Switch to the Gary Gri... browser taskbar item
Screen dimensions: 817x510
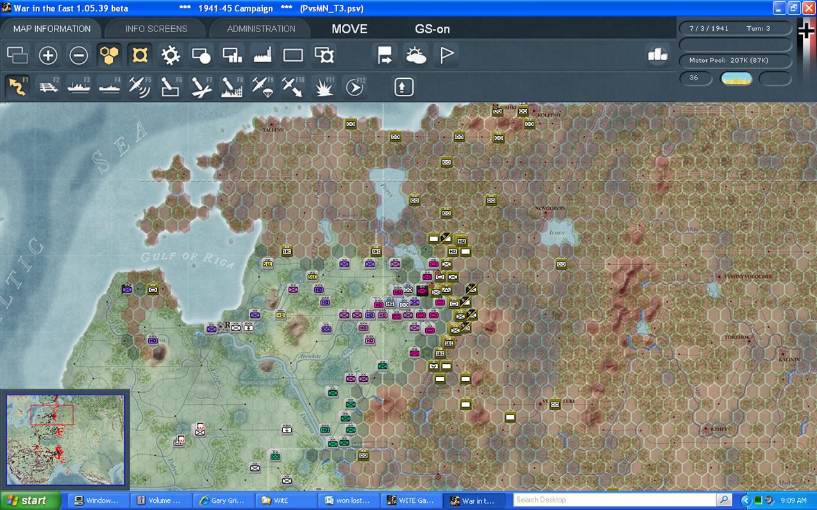coord(223,500)
